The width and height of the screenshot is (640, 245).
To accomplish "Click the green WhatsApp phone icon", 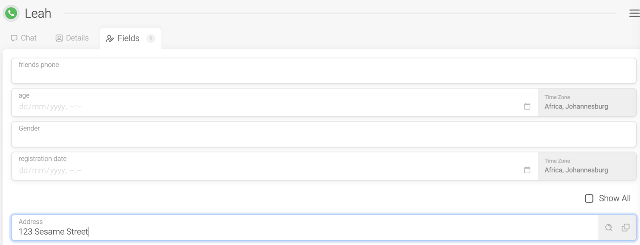I will click(11, 13).
